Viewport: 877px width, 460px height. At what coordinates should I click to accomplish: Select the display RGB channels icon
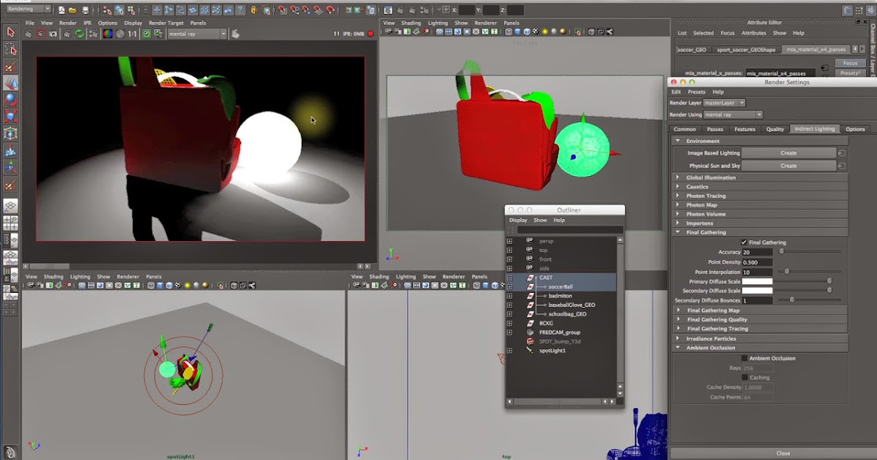(107, 33)
